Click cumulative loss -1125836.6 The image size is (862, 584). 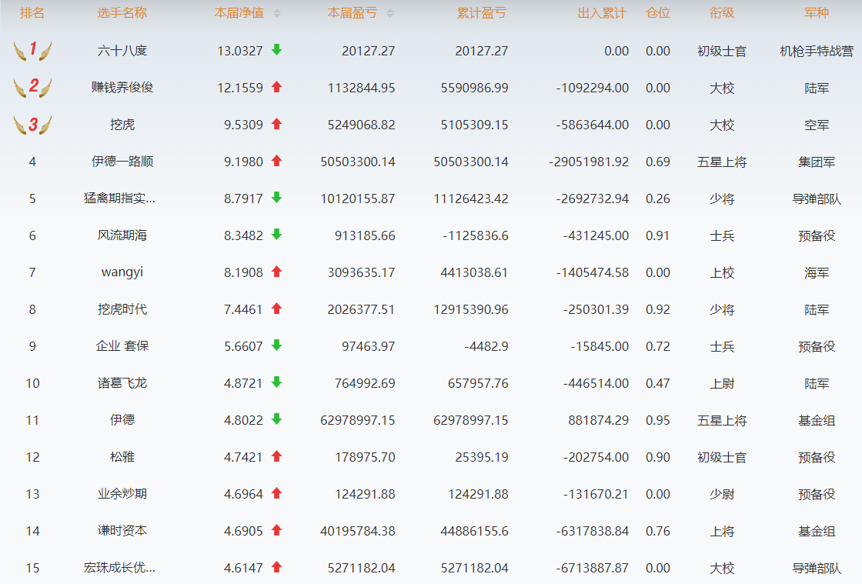point(476,235)
